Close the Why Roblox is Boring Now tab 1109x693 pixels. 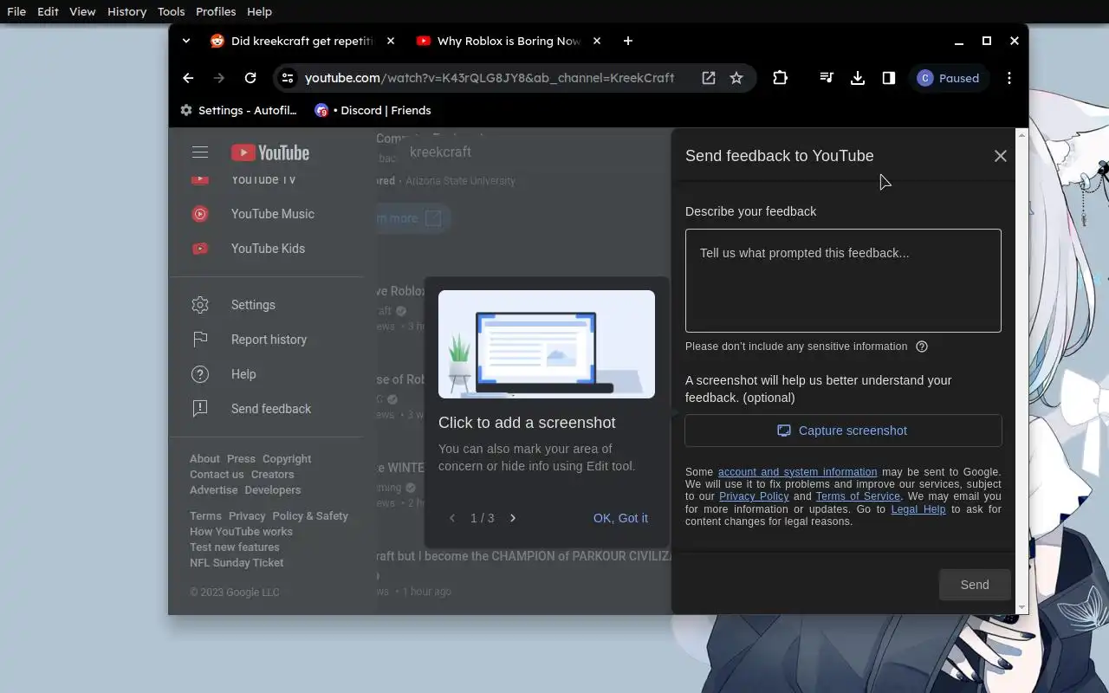coord(597,41)
